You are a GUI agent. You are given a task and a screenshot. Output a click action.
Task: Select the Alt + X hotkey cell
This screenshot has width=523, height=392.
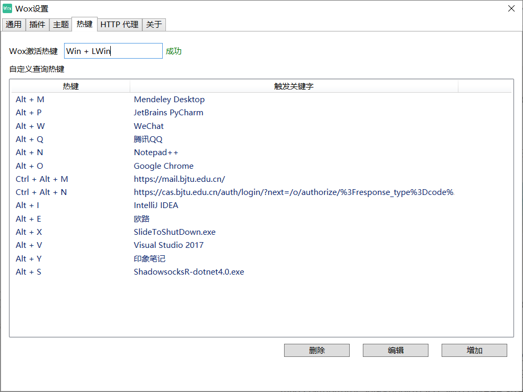click(29, 232)
